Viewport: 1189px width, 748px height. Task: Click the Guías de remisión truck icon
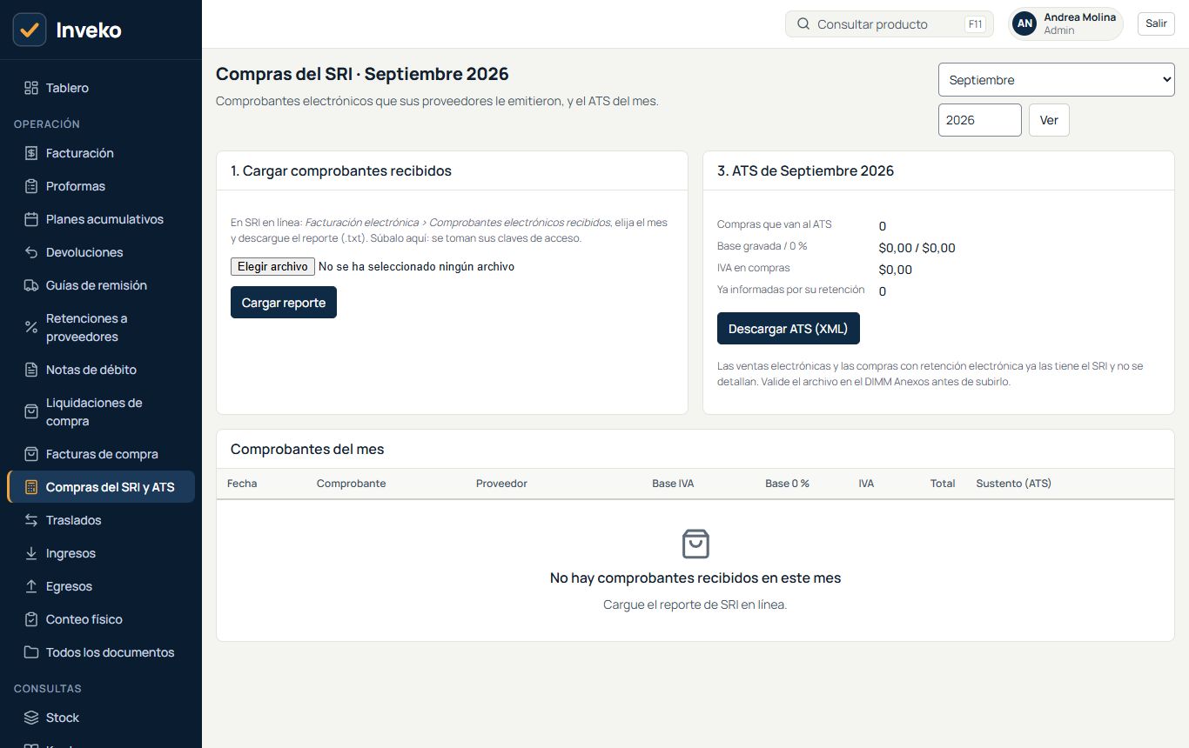tap(31, 285)
